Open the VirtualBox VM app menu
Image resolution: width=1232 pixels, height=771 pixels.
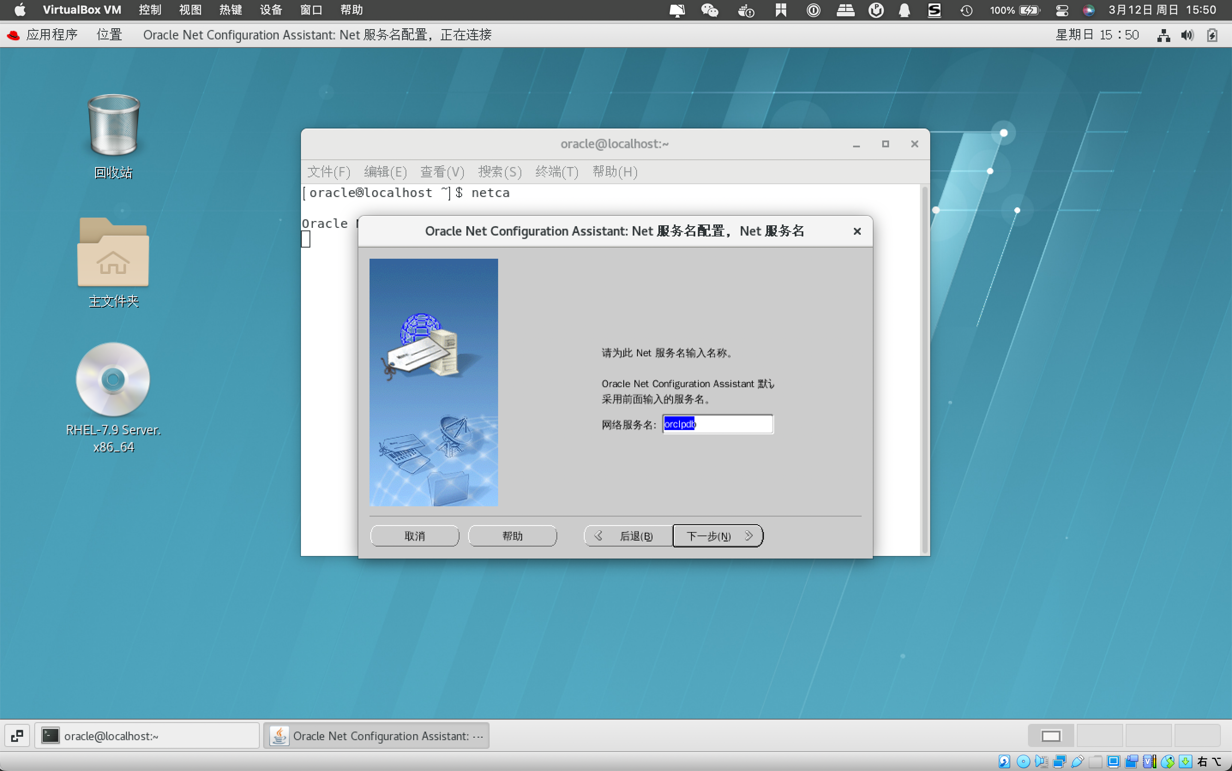81,10
